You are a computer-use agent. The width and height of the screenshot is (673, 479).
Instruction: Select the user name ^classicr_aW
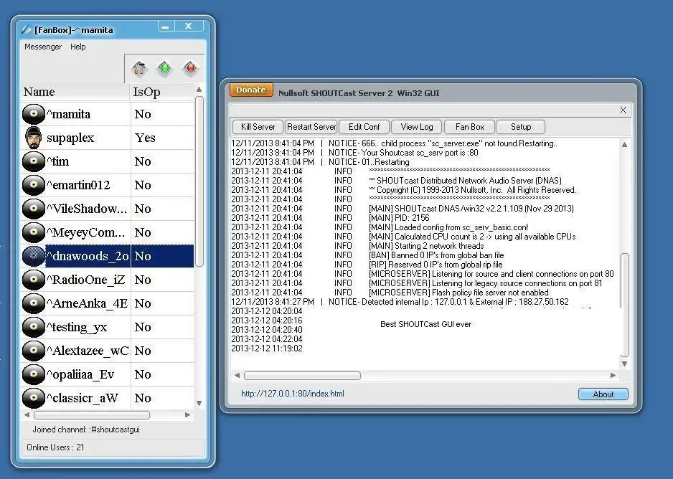click(x=83, y=399)
